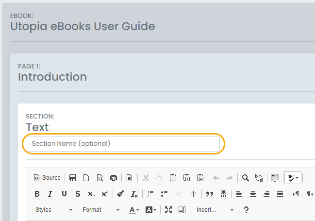The width and height of the screenshot is (315, 221).
Task: Open the spell check menu
Action: (293, 178)
